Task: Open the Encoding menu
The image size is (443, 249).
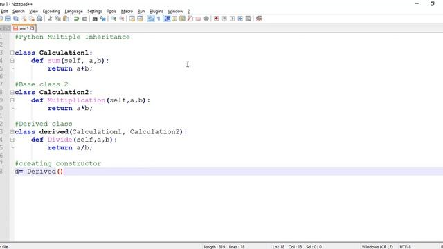Action: pyautogui.click(x=51, y=11)
